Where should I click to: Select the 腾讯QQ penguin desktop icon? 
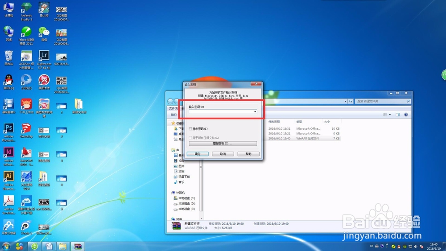8,82
